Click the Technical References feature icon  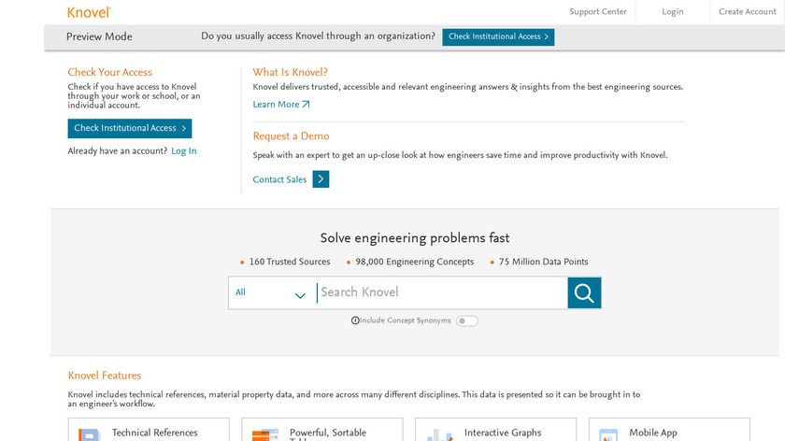point(89,435)
